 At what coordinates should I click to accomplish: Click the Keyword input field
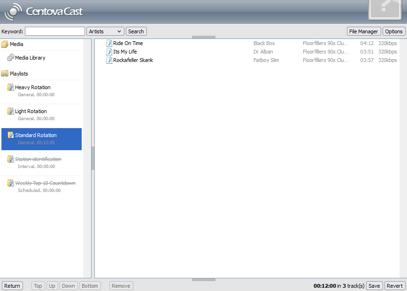[x=55, y=31]
